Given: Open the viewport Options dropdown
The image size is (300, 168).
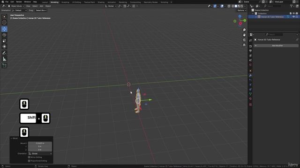Looking at the screenshot, I should tap(242, 10).
